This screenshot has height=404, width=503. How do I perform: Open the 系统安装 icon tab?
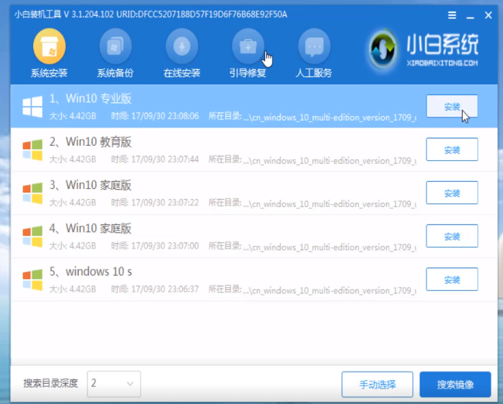[x=49, y=48]
